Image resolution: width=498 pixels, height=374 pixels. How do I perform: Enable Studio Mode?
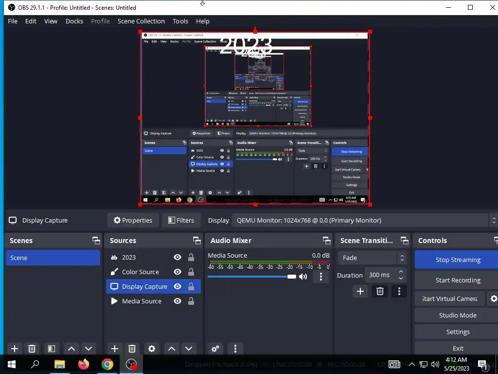point(457,315)
